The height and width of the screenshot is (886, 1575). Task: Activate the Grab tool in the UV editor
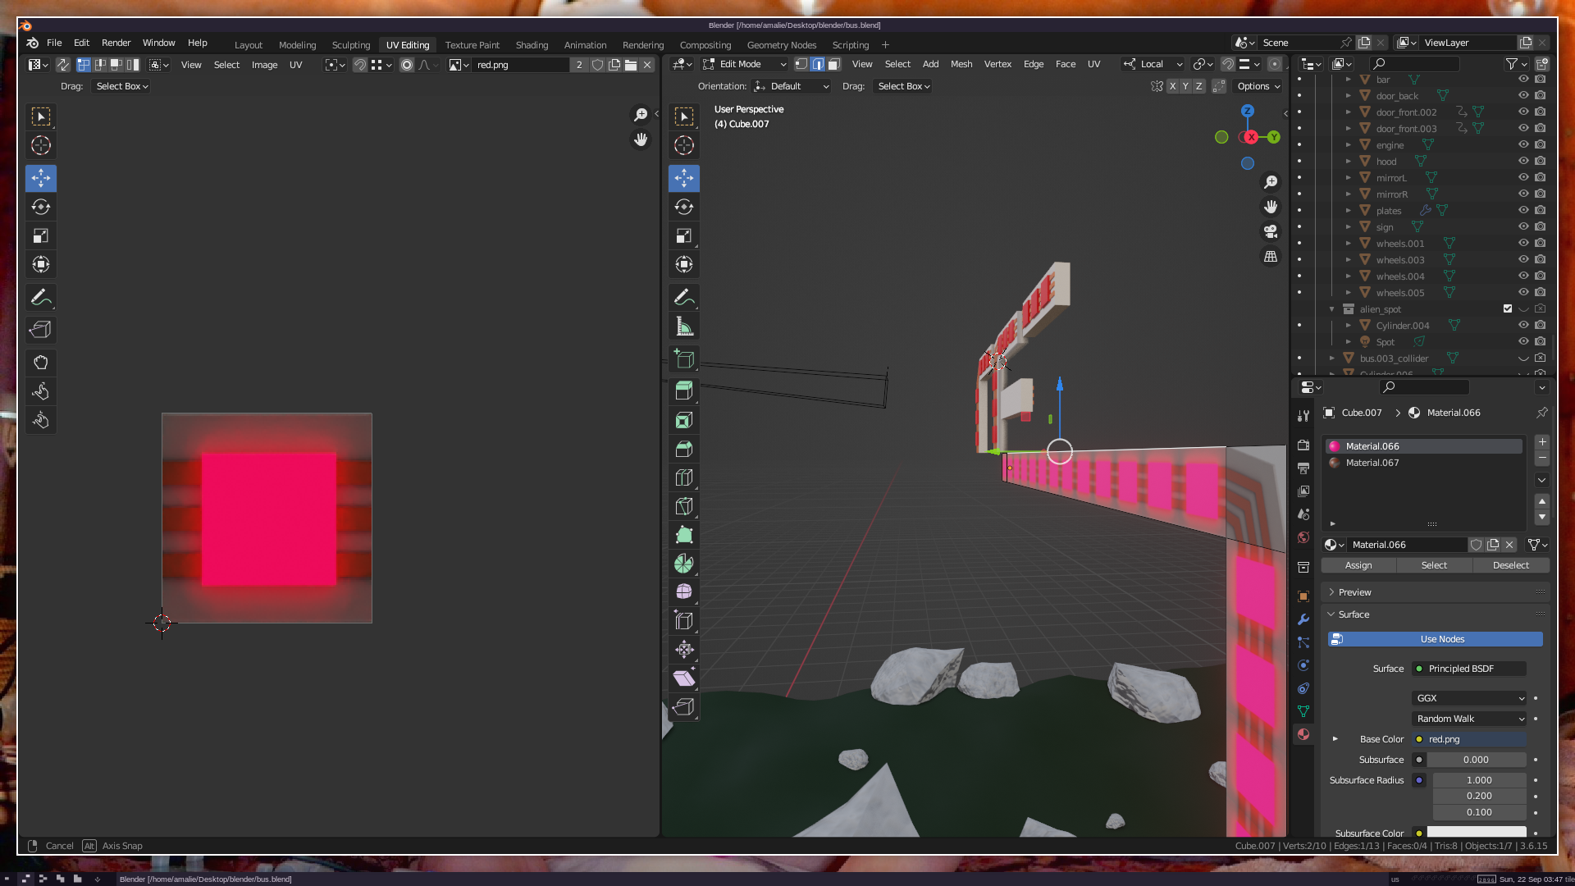tap(40, 363)
